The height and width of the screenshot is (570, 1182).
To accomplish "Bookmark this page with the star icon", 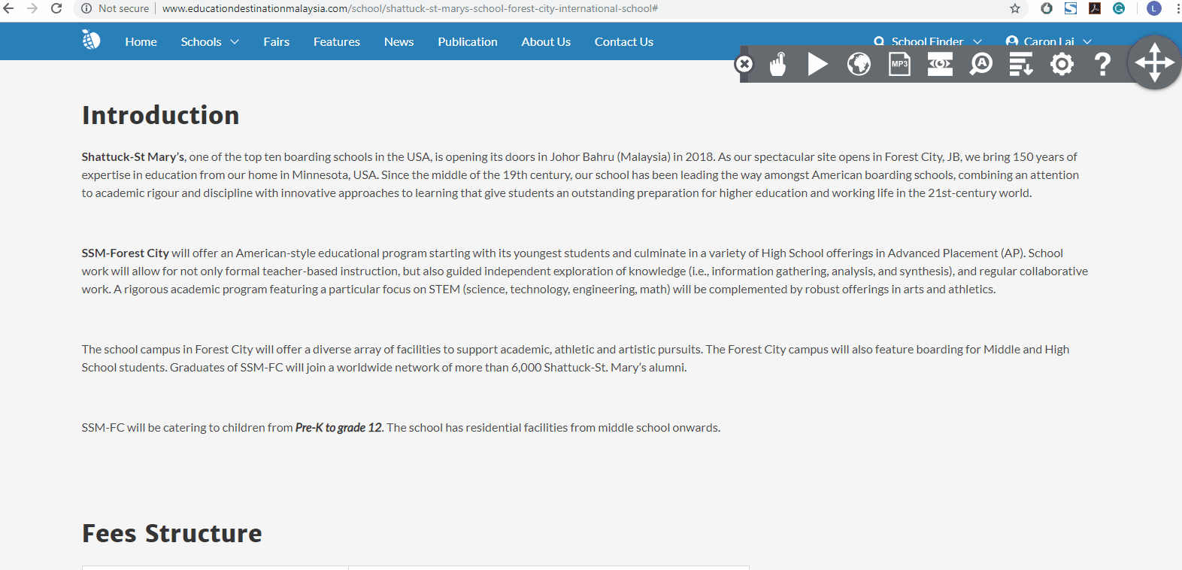I will click(x=1015, y=9).
